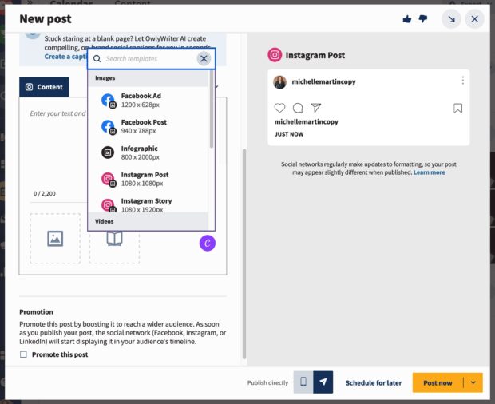Click the image upload placeholder icon
This screenshot has height=404, width=495.
click(55, 238)
